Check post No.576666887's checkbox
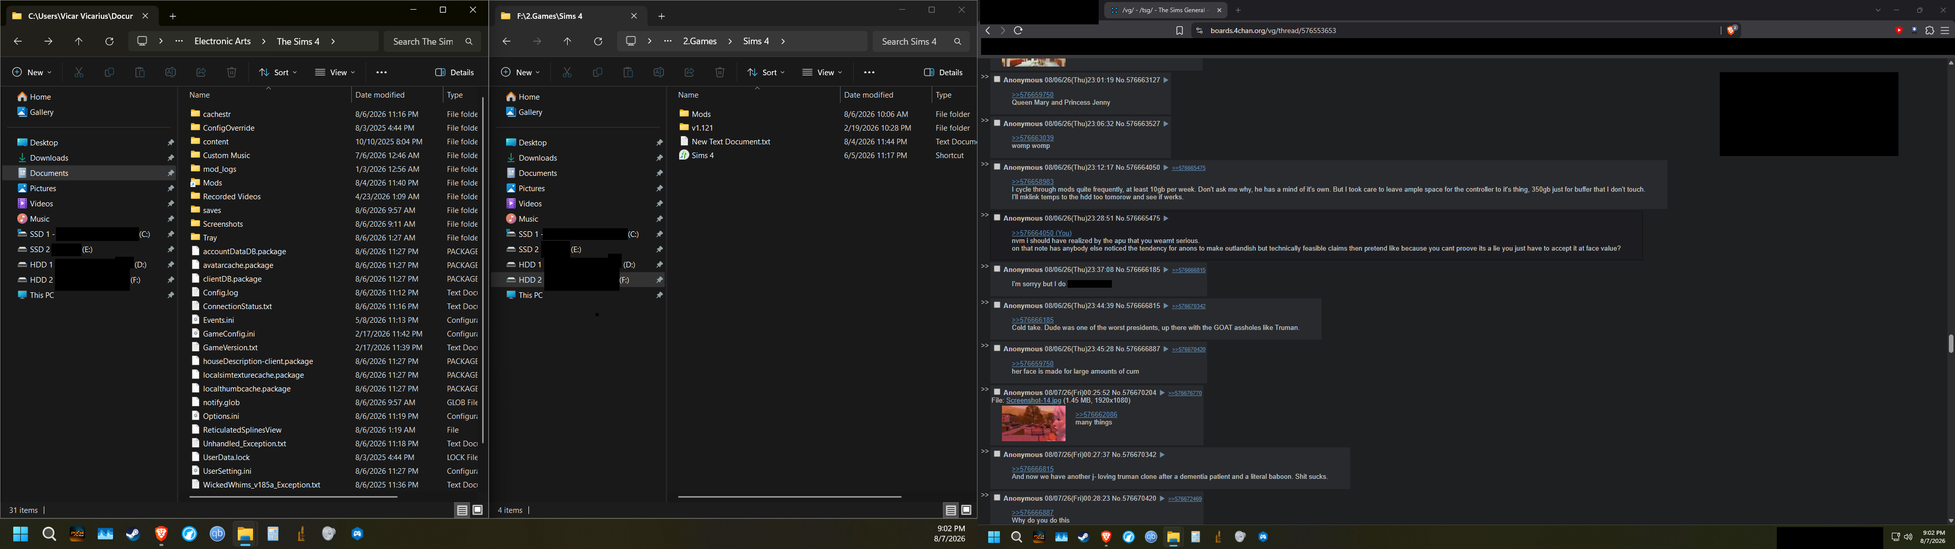Image resolution: width=1955 pixels, height=549 pixels. 997,348
